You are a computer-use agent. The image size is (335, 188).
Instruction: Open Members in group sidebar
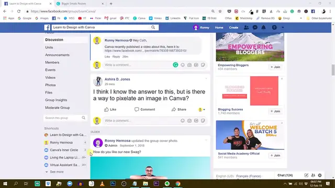click(52, 63)
